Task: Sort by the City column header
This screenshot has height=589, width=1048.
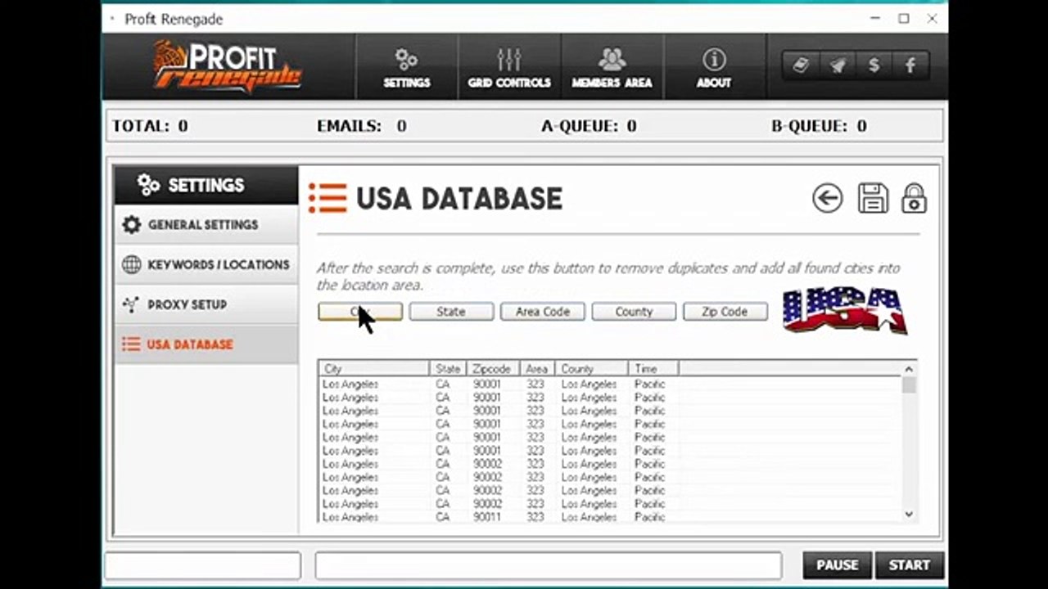Action: (x=373, y=369)
